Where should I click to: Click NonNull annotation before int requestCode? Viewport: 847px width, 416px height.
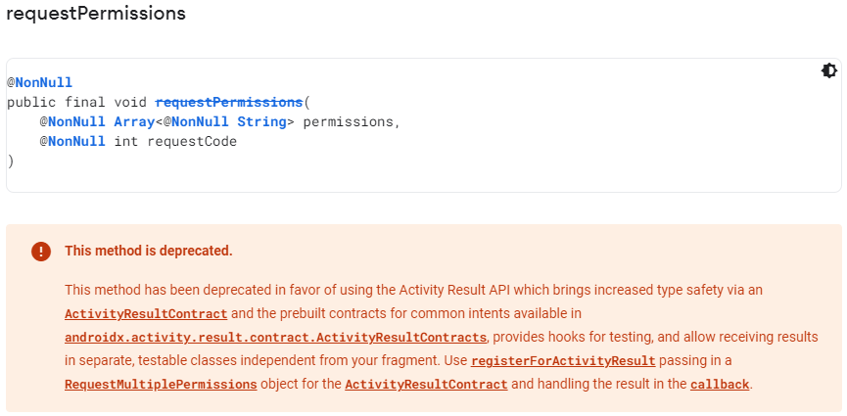pyautogui.click(x=76, y=141)
